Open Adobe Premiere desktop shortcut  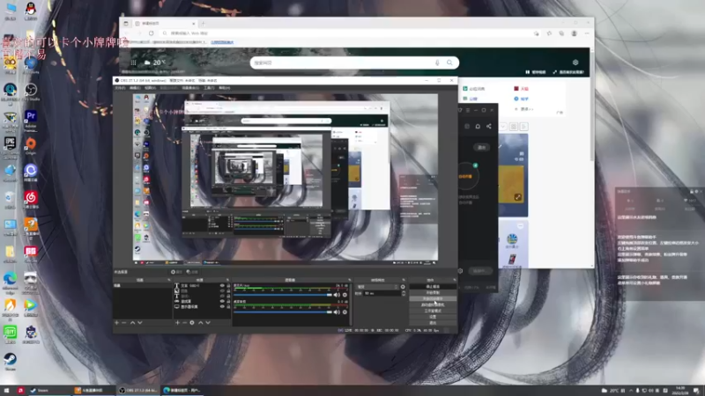click(x=31, y=120)
